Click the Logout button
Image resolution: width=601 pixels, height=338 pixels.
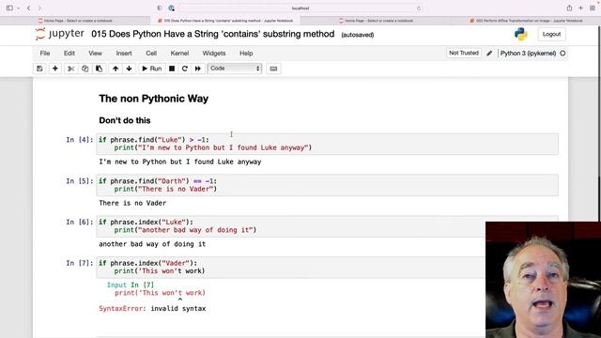pos(551,34)
